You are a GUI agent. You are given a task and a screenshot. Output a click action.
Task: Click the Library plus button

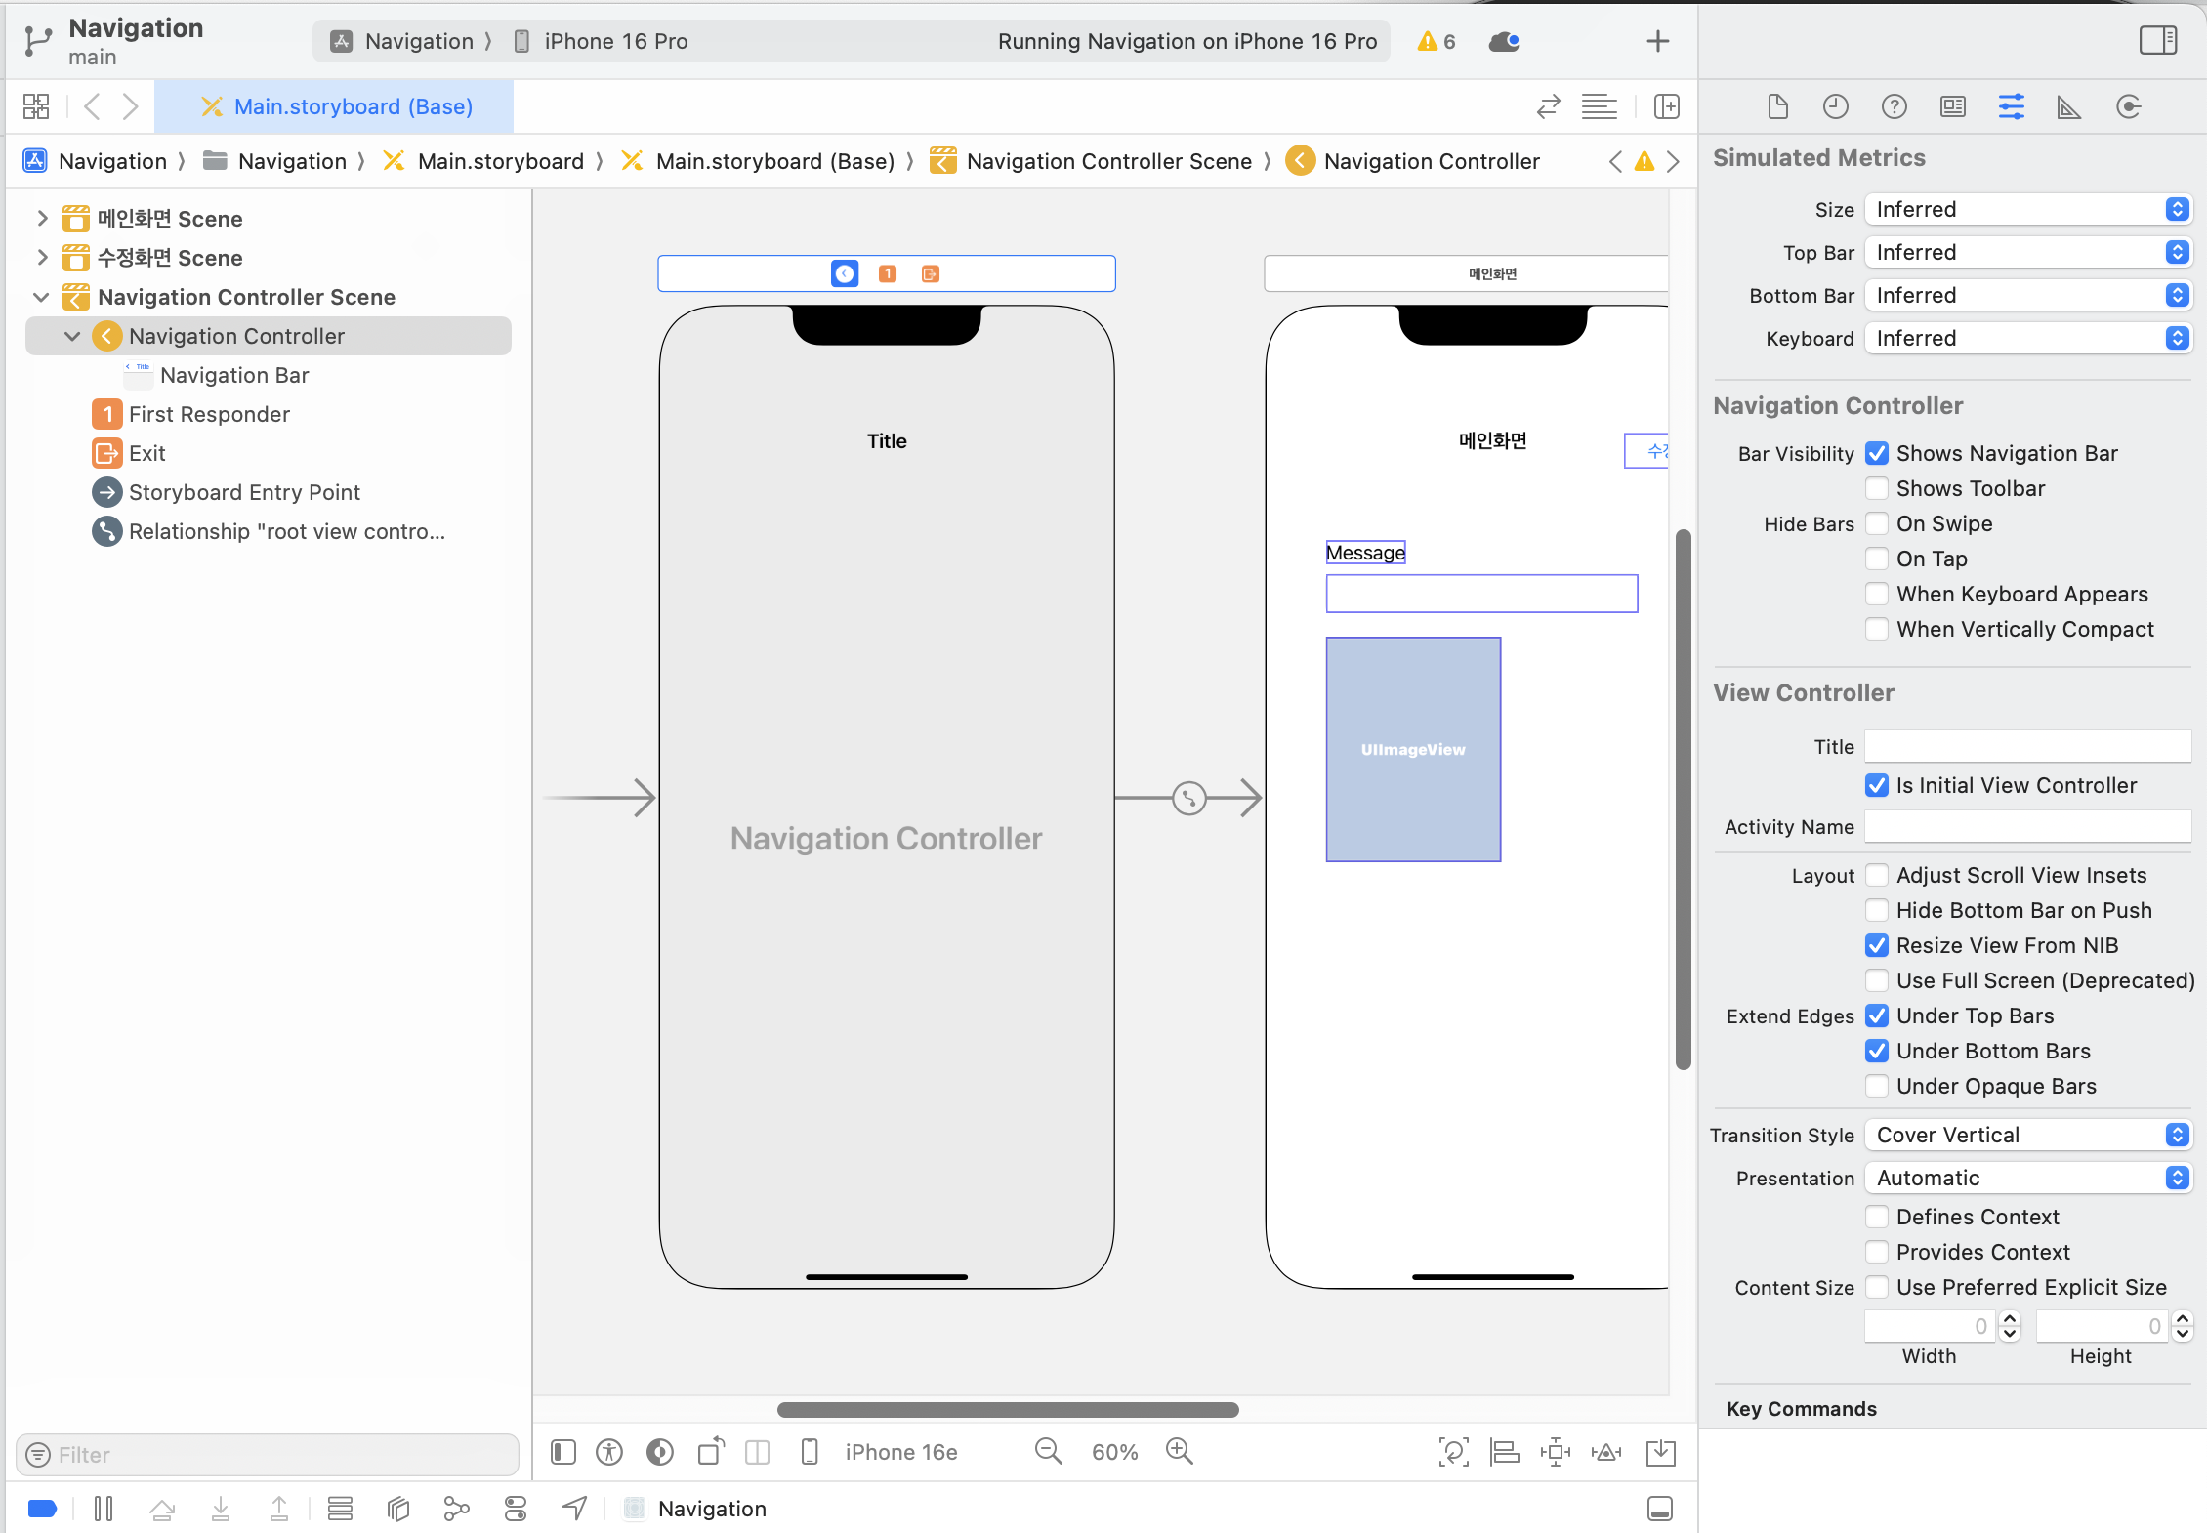click(1657, 41)
